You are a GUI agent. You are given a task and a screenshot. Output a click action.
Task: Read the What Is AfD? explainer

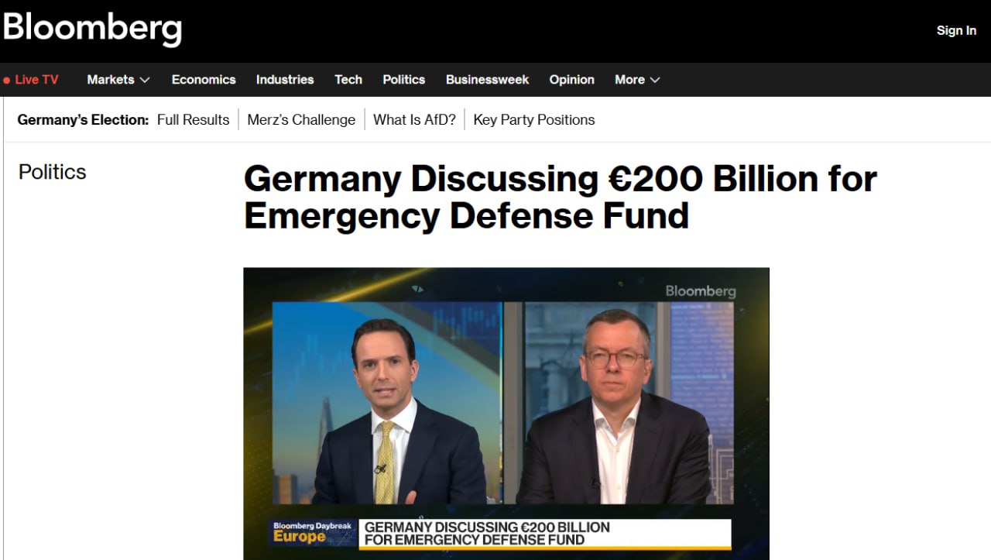point(414,119)
